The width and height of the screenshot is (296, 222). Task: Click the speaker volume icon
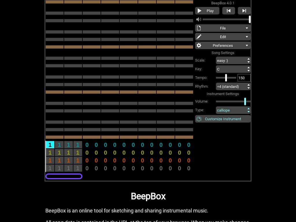click(198, 19)
